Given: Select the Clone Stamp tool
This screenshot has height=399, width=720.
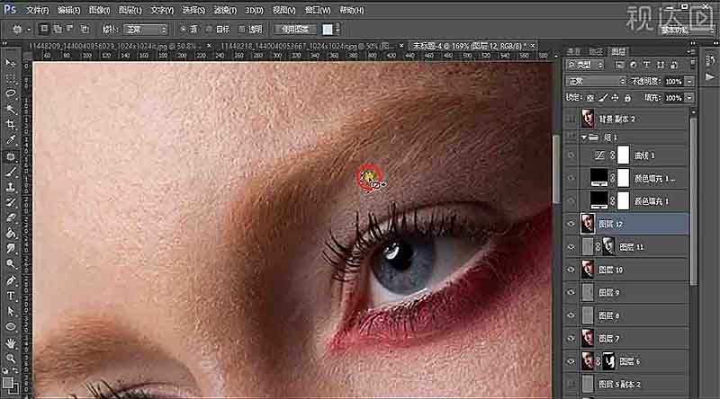Looking at the screenshot, I should tap(11, 187).
